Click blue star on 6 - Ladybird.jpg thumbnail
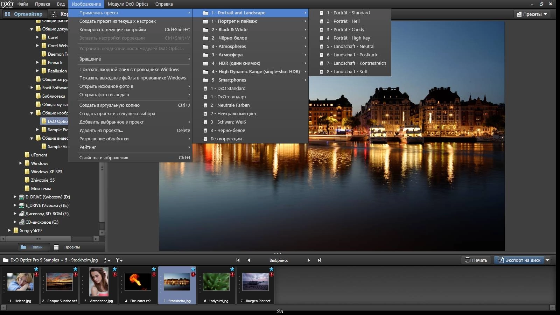 pyautogui.click(x=232, y=269)
